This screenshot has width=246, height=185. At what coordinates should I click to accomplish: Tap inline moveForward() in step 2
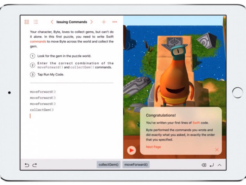(x=50, y=67)
